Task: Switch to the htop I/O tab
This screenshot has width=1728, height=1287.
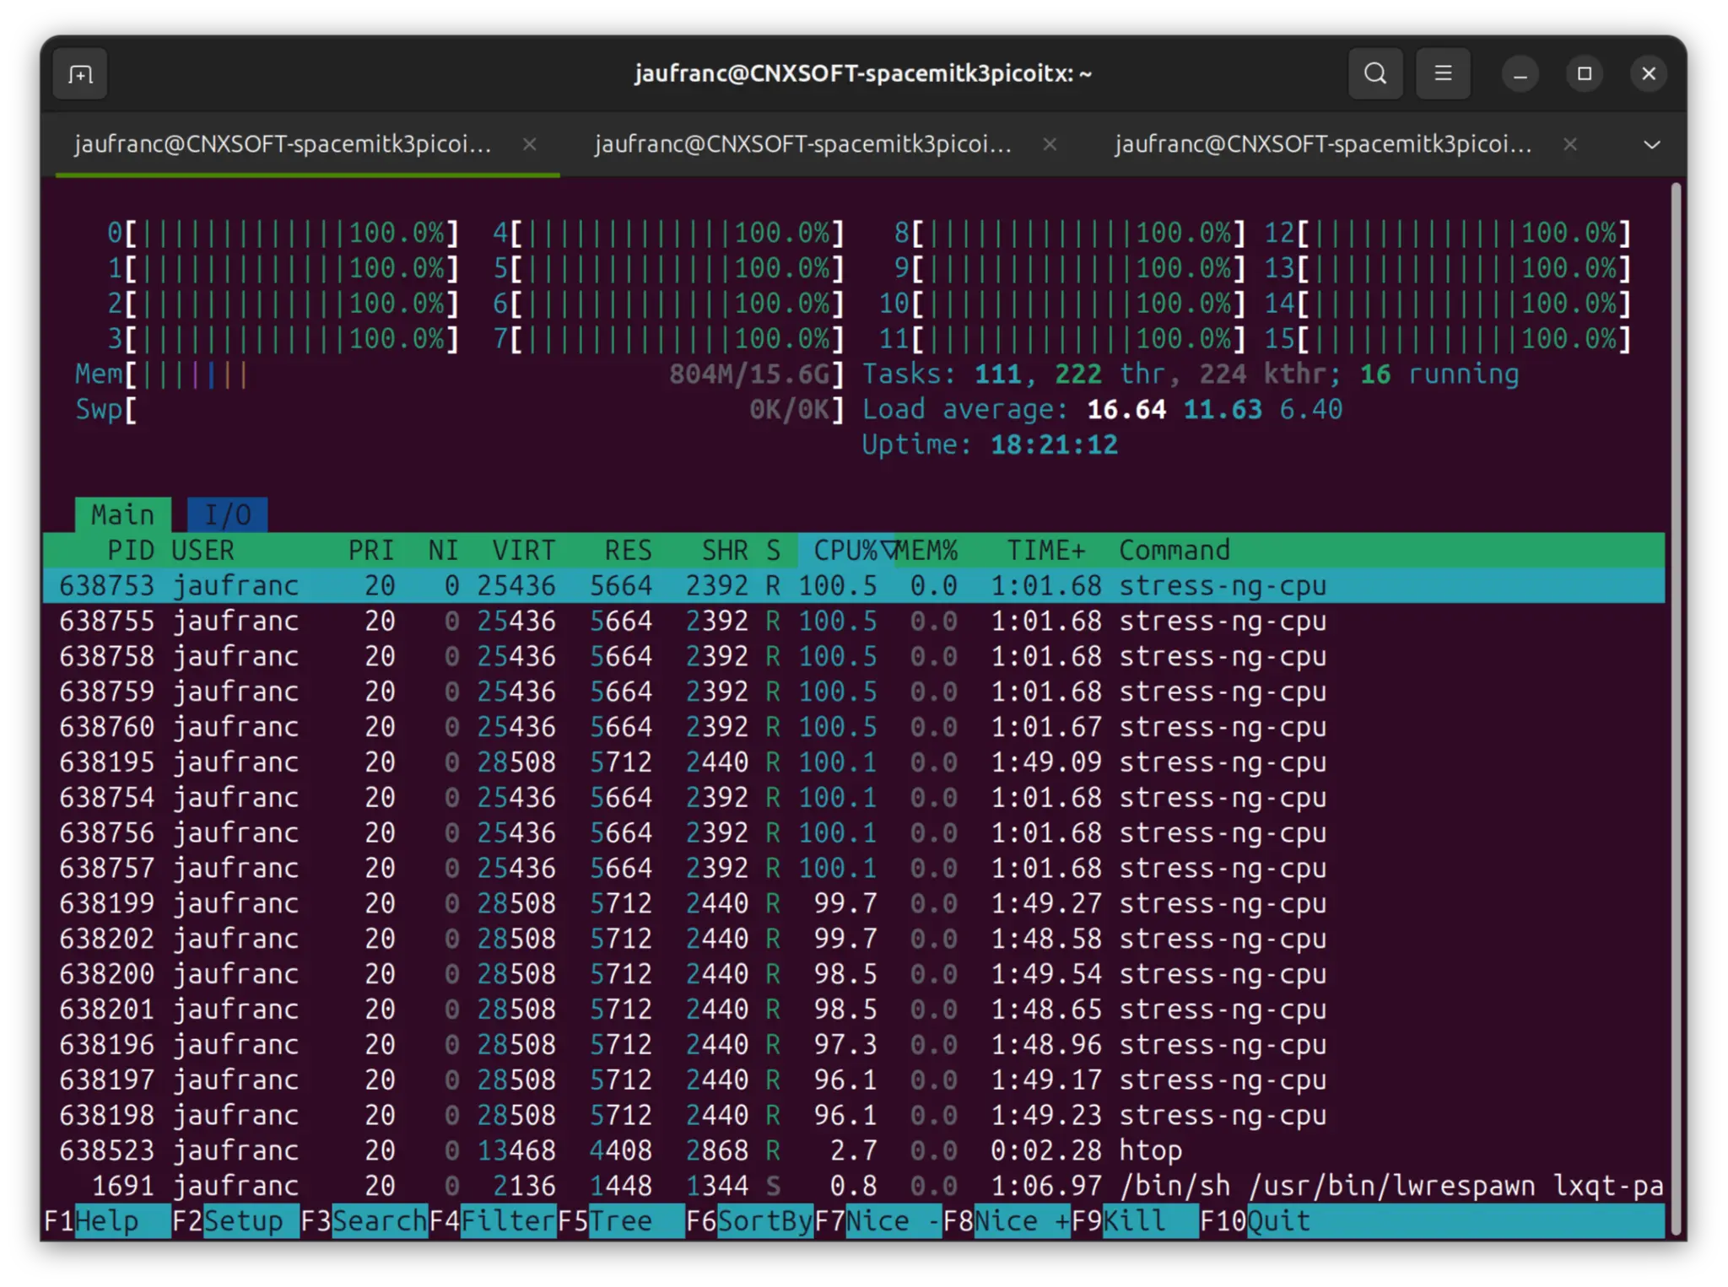Action: pos(228,514)
